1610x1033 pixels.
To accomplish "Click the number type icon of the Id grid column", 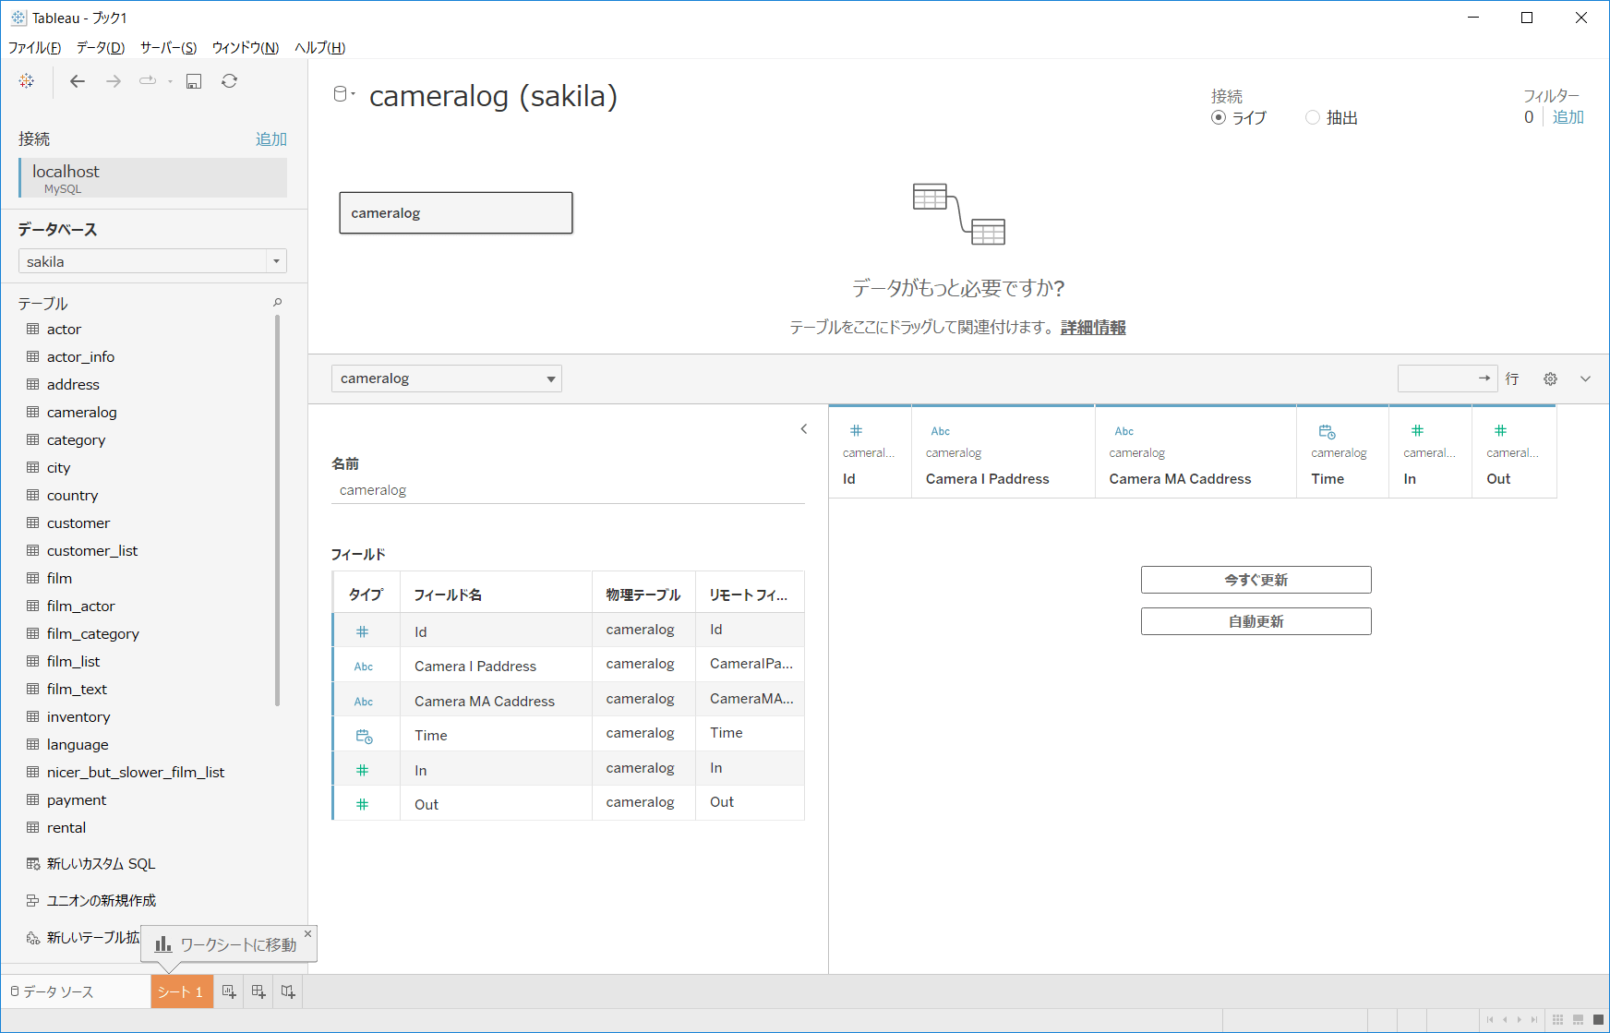I will (x=856, y=430).
